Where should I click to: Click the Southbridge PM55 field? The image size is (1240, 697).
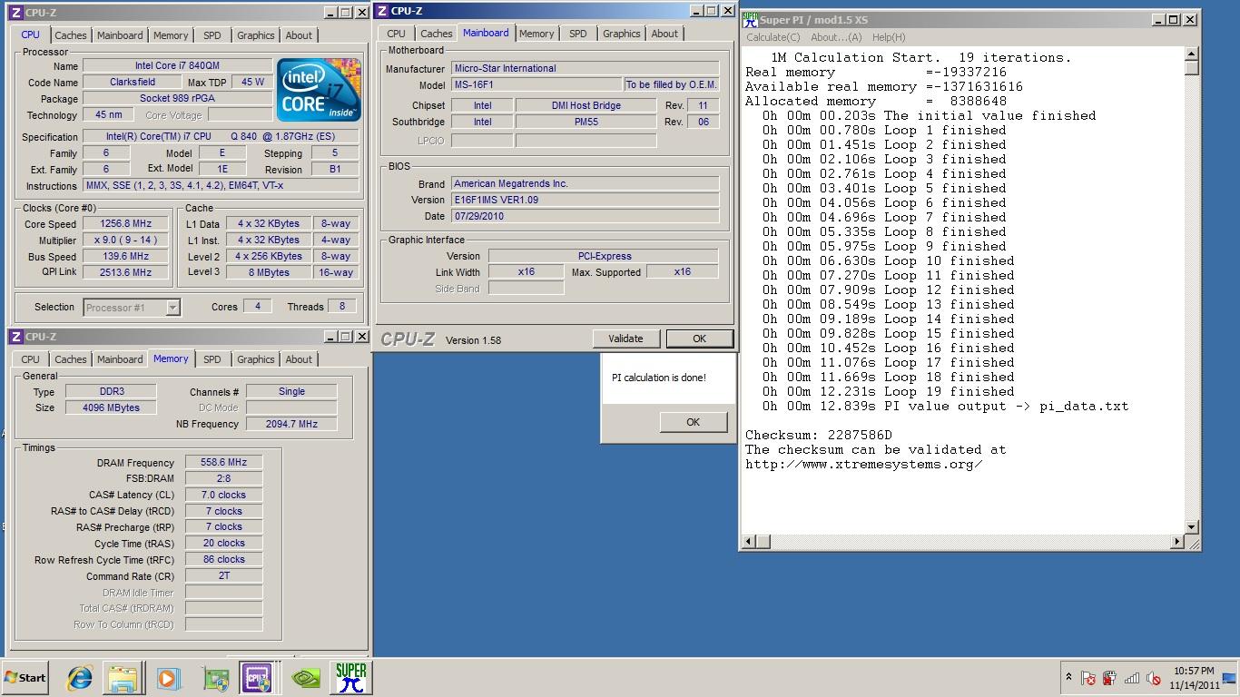pos(586,122)
